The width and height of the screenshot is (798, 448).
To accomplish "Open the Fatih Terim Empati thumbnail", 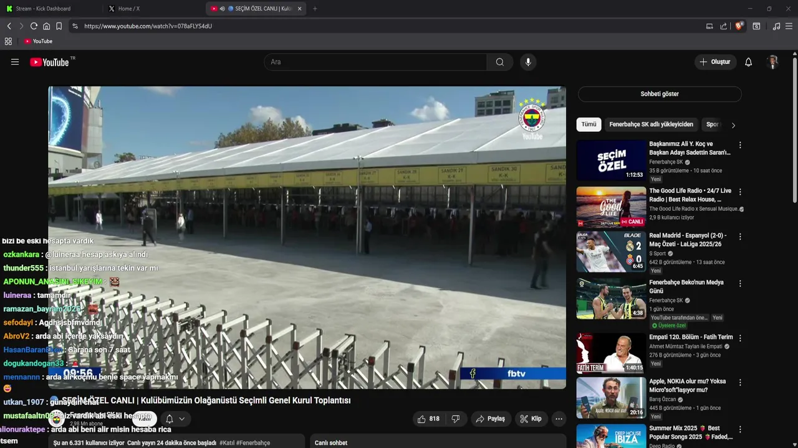I will 611,353.
